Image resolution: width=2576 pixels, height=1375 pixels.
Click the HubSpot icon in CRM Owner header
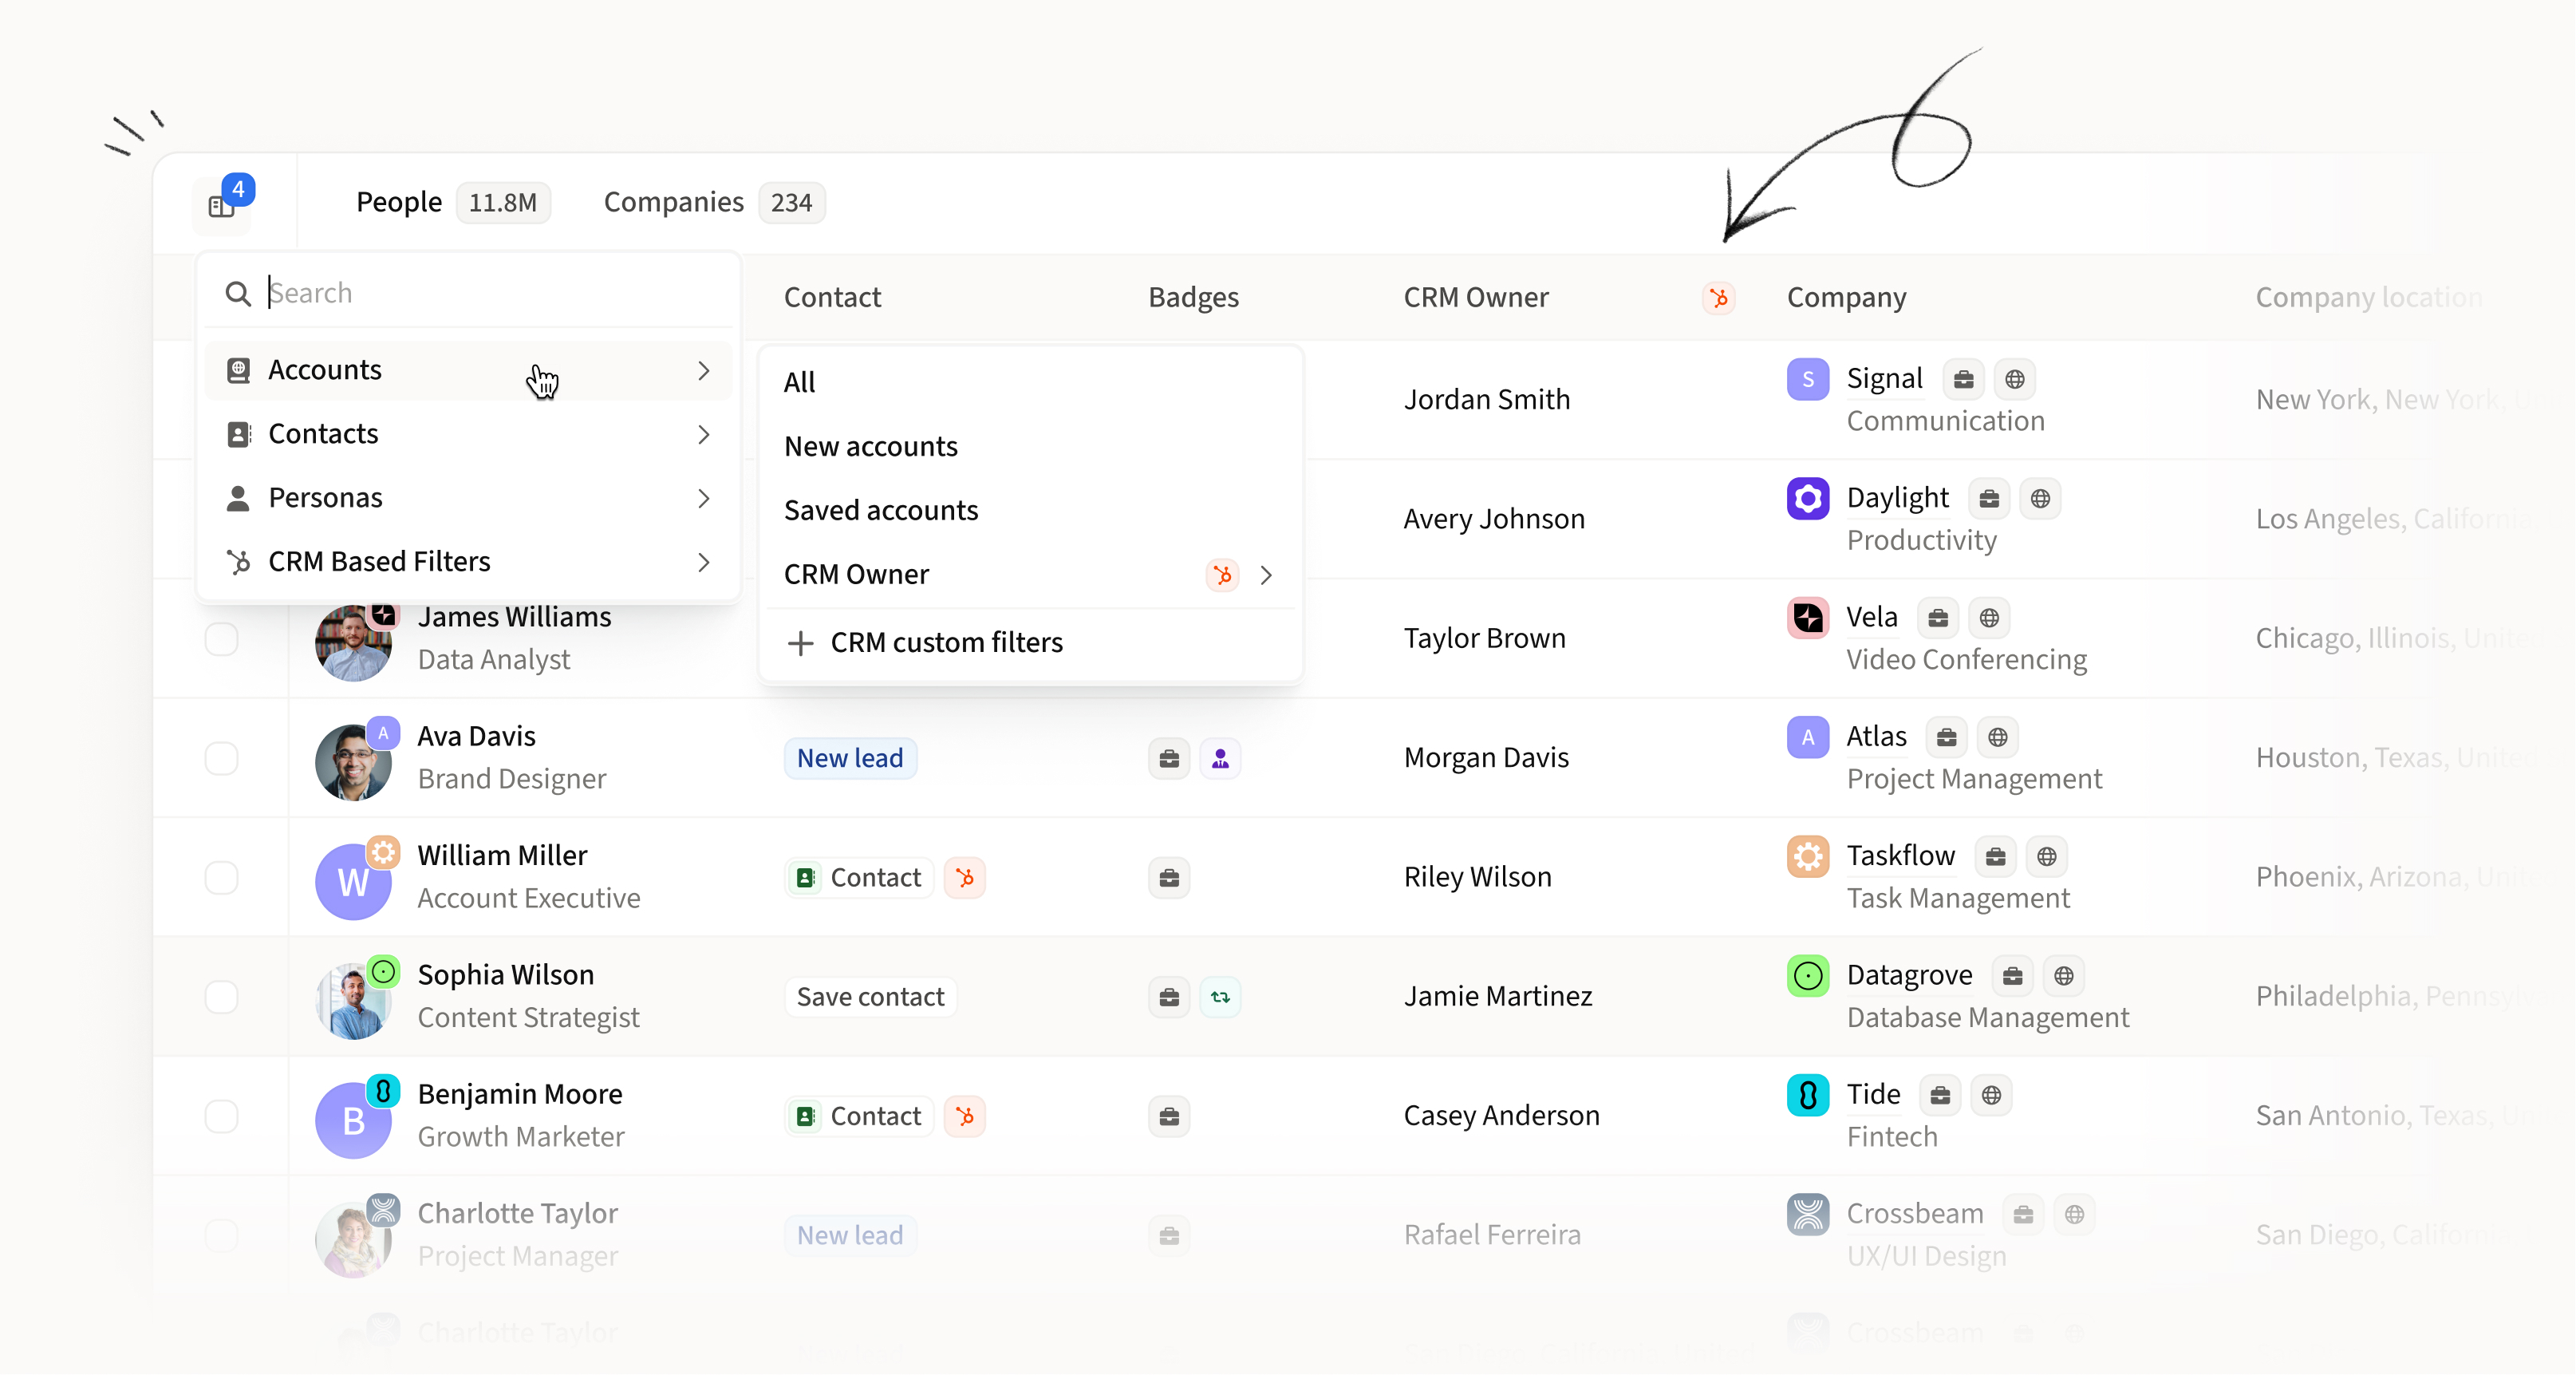(1719, 298)
